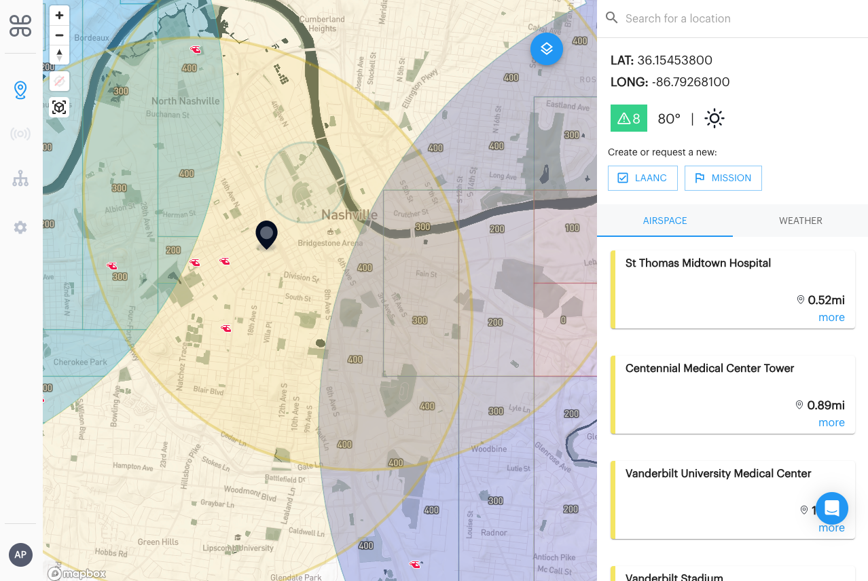868x581 pixels.
Task: Click the Cherokee Park map label
Action: click(x=80, y=362)
